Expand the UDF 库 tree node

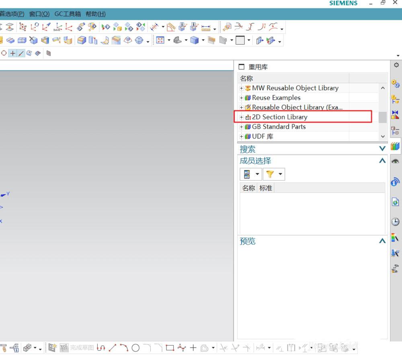click(x=241, y=136)
